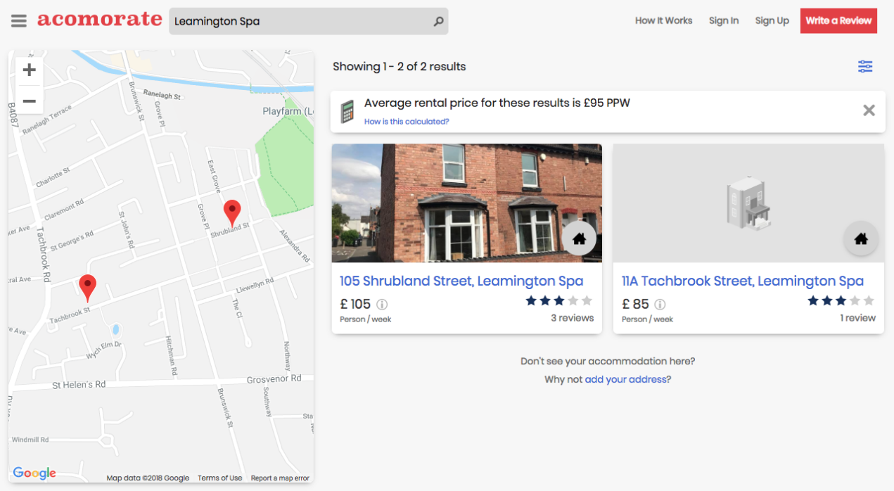This screenshot has width=894, height=491.
Task: Open the Sign In link
Action: click(x=724, y=20)
